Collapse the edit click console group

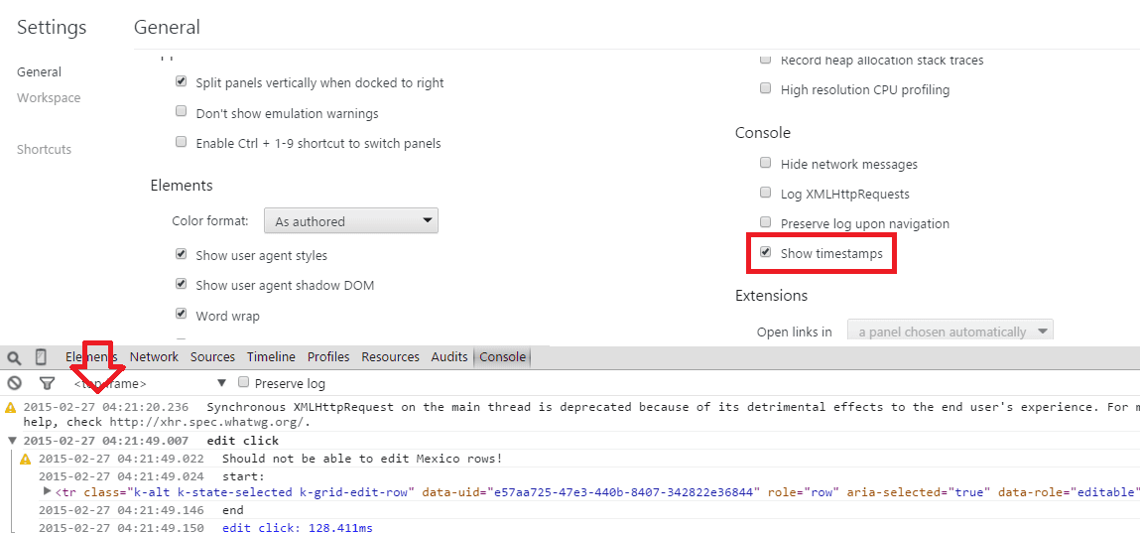(x=12, y=441)
